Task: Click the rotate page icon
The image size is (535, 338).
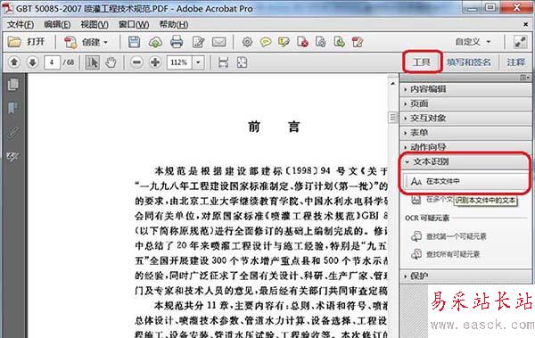Action: (x=321, y=42)
